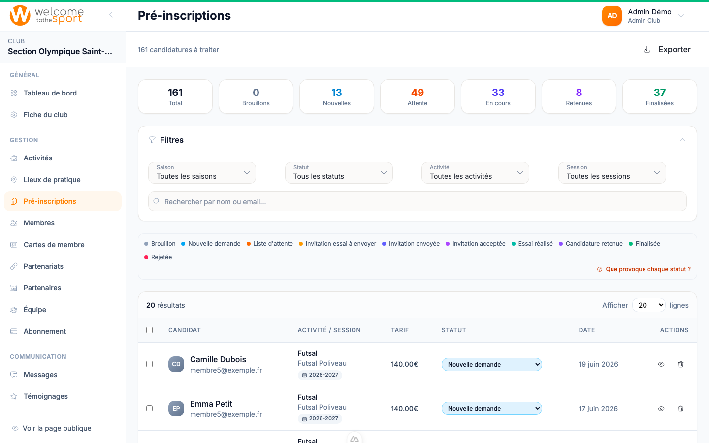Click the Exporter button
This screenshot has height=443, width=709.
[667, 49]
